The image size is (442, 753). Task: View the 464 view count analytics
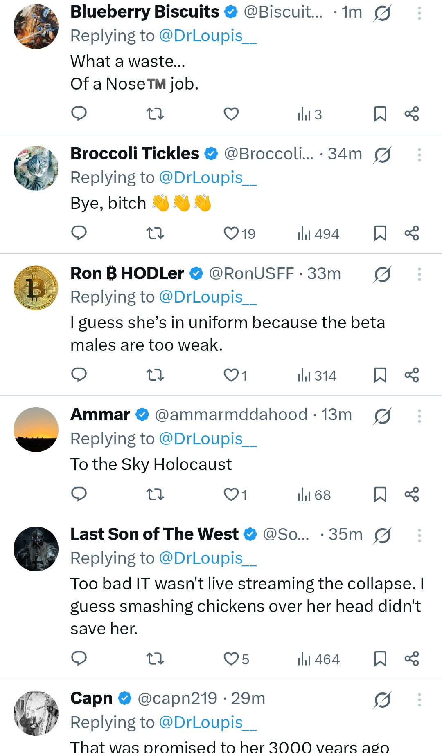(x=318, y=659)
